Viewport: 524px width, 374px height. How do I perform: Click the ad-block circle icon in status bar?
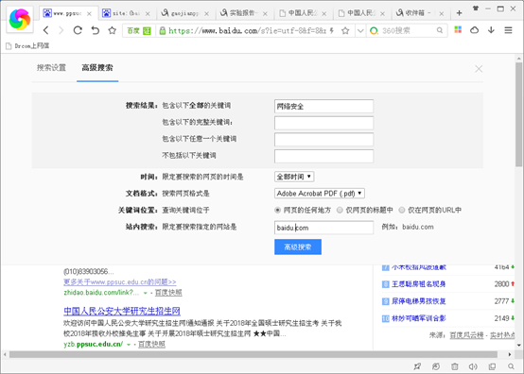[x=436, y=366]
